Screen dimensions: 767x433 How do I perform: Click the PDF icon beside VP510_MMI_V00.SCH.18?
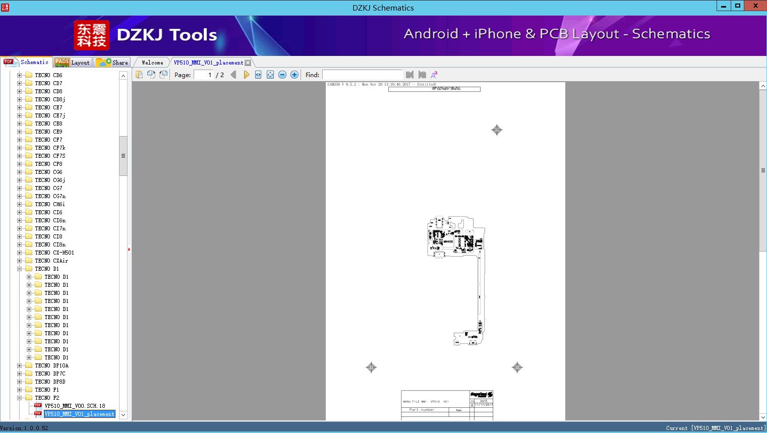click(38, 406)
